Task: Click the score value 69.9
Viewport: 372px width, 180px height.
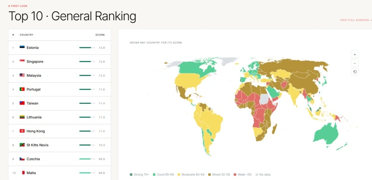Action: click(101, 159)
